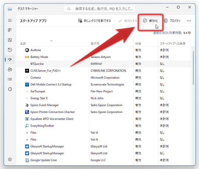The image size is (199, 169).
Task: Open the Users page icon
Action: point(10,70)
